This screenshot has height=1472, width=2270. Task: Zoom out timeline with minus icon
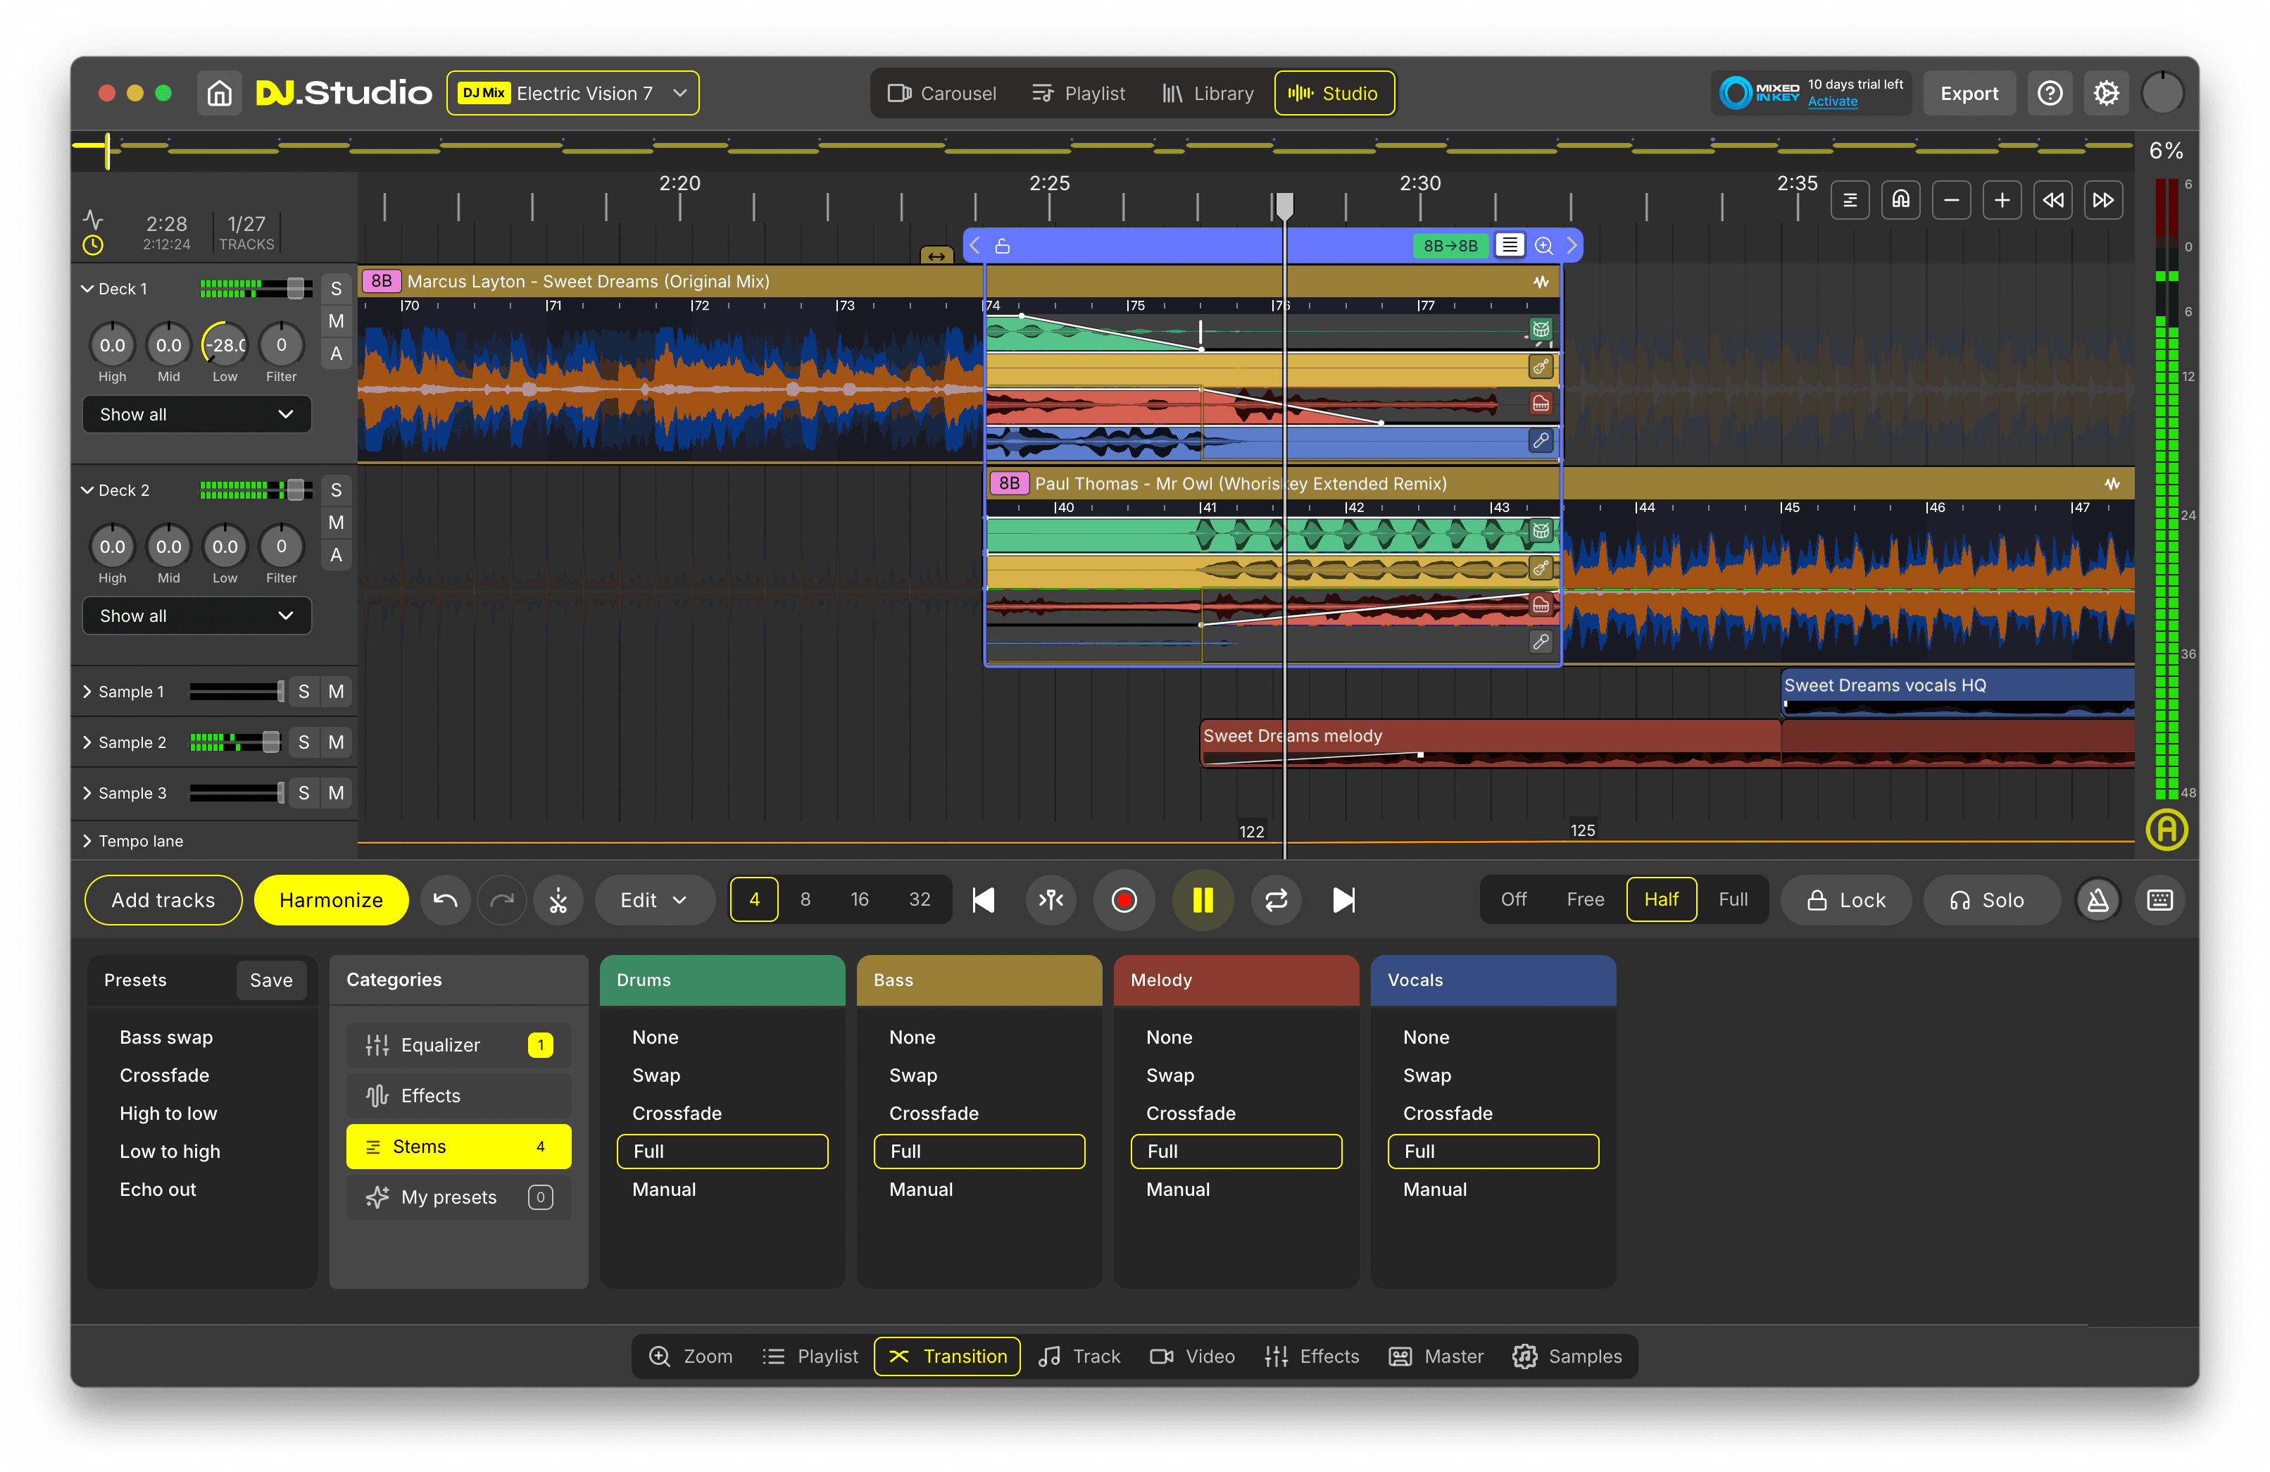pyautogui.click(x=1952, y=199)
